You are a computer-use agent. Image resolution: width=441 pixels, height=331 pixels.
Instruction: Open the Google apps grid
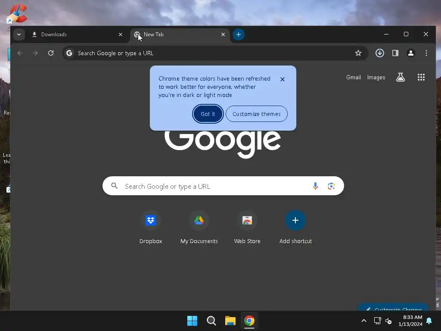(421, 77)
